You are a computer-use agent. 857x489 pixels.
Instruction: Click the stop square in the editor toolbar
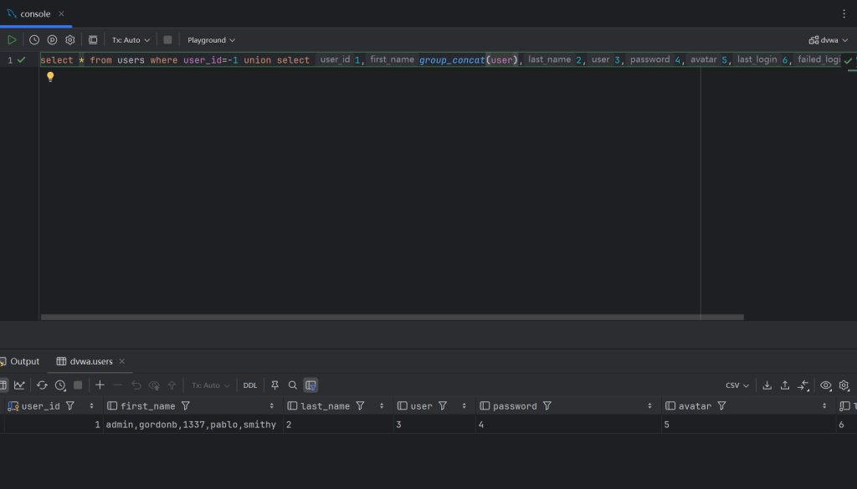[x=167, y=40]
